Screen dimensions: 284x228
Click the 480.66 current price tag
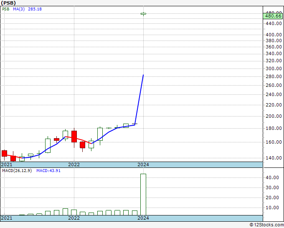point(273,16)
